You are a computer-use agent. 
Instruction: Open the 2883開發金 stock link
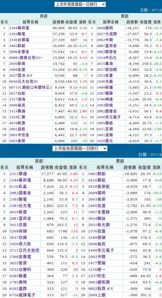107,52
